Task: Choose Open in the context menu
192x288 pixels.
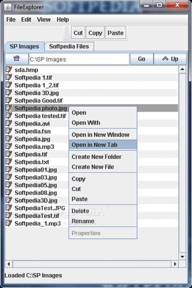Action: coord(103,113)
